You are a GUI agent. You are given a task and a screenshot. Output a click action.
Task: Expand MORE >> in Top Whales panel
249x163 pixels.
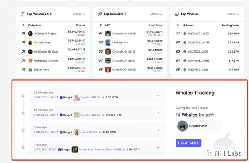point(233,14)
